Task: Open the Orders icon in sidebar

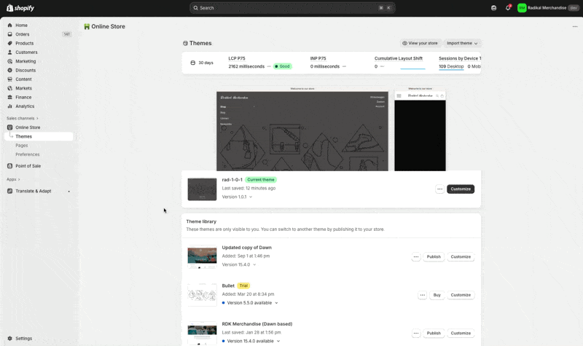Action: (9, 34)
